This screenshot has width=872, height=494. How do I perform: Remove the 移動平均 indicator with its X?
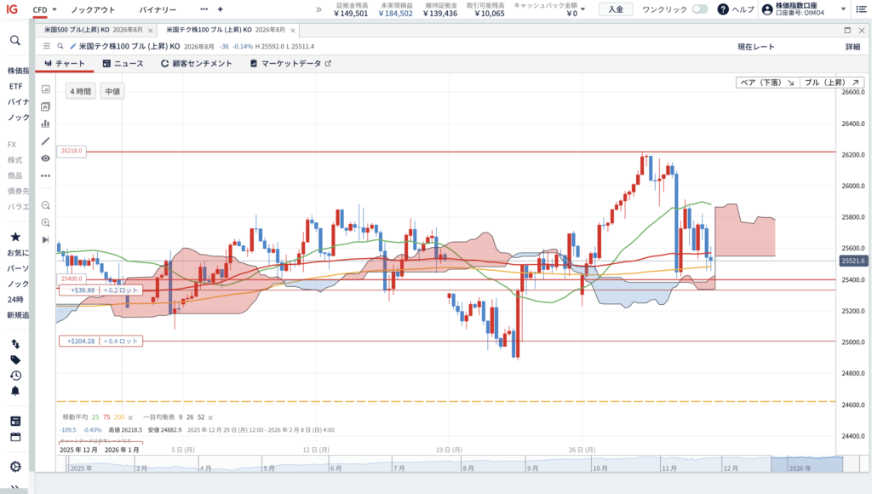[x=131, y=417]
